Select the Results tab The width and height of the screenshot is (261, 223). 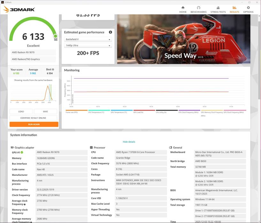coord(234,10)
